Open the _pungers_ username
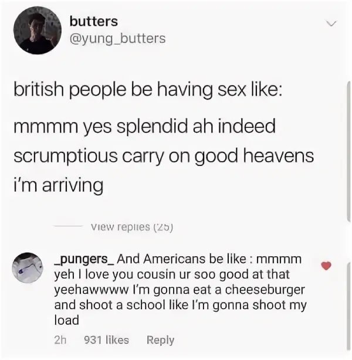The height and width of the screenshot is (360, 352). pos(84,259)
